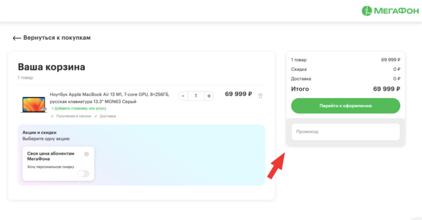
Task: Click the Итого total 69 999 ₽
Action: tap(386, 89)
